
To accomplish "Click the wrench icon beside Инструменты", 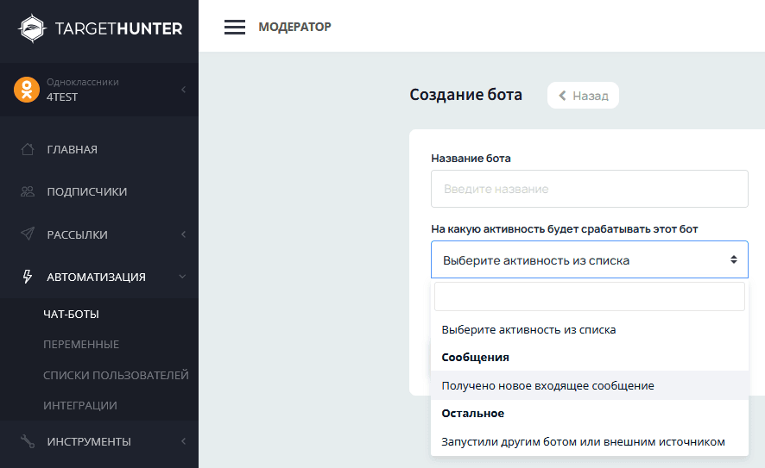I will point(28,441).
